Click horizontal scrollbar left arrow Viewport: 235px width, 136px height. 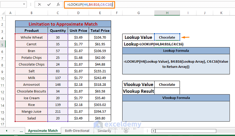point(153,131)
